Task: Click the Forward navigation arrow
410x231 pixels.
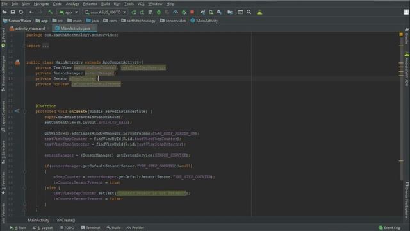Action: (x=40, y=12)
